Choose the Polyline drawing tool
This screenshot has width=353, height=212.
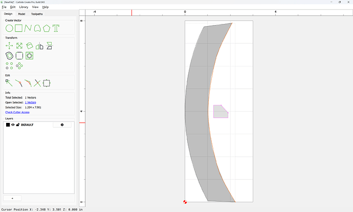28,28
